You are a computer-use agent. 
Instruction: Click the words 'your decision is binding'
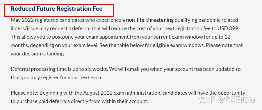(x=38, y=54)
